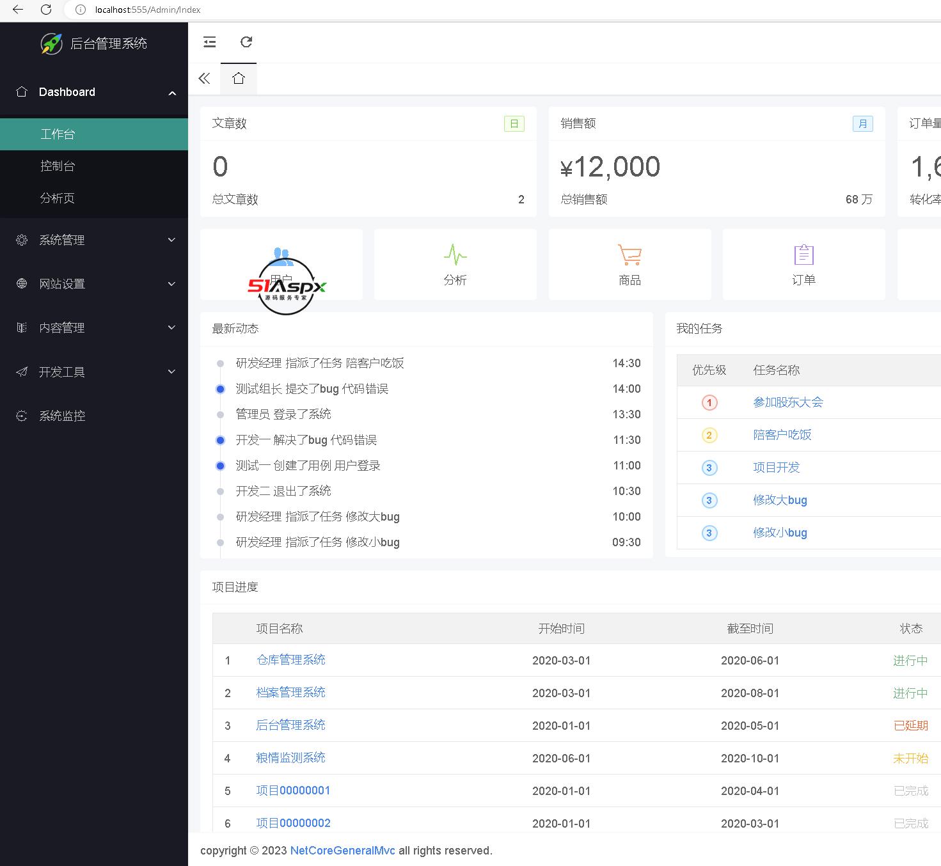Image resolution: width=941 pixels, height=866 pixels.
Task: Click the double-left arrow tab scroll icon
Action: coord(204,79)
